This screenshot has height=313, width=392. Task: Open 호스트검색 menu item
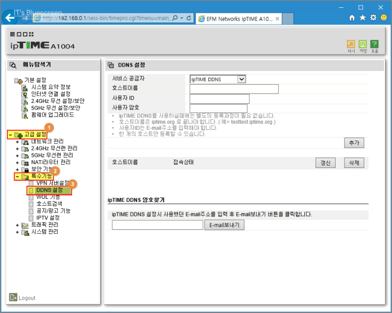click(x=49, y=204)
